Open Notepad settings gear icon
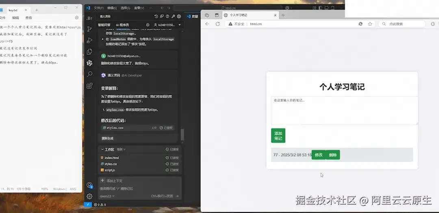439x213 pixels. (x=77, y=17)
